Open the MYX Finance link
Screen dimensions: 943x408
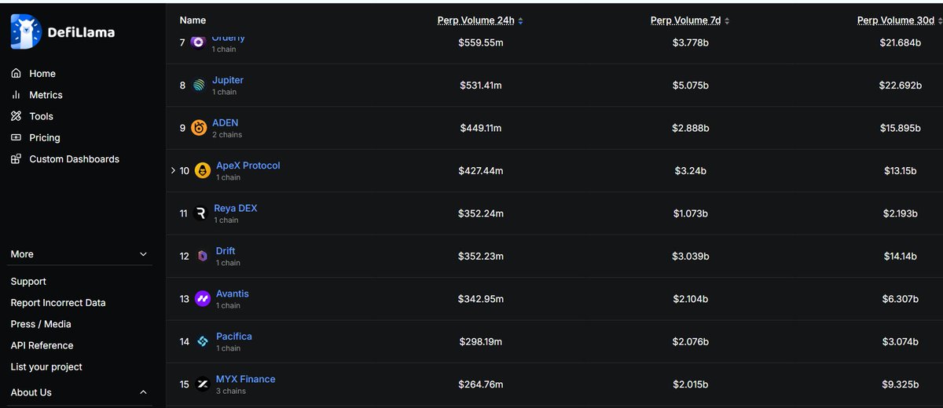tap(246, 379)
